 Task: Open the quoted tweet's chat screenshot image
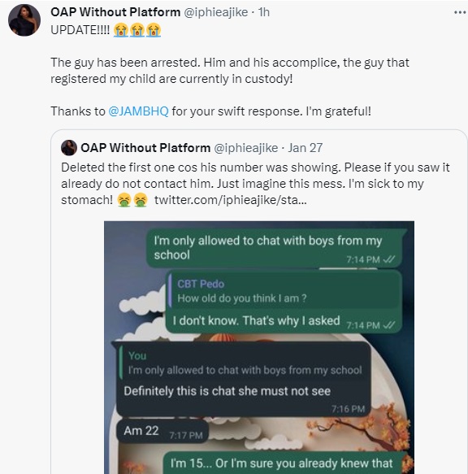pos(259,347)
